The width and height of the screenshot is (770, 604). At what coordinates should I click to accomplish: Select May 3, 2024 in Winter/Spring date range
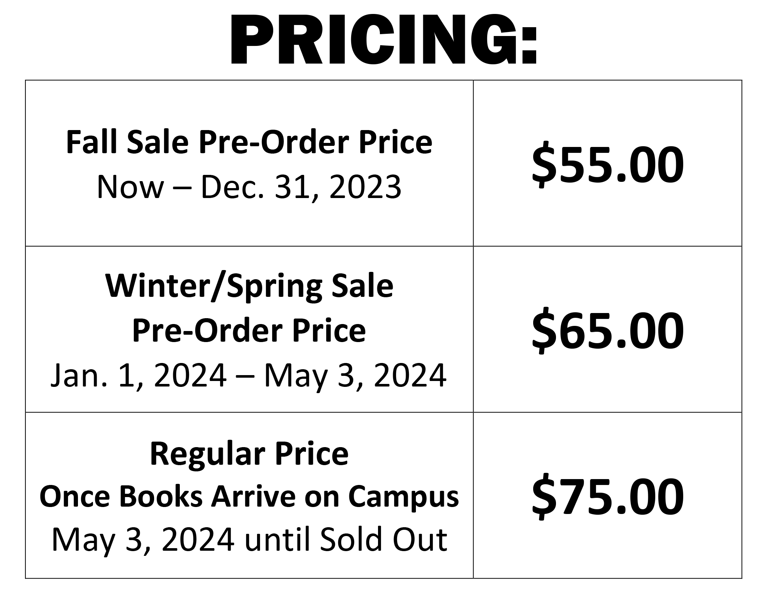click(355, 376)
